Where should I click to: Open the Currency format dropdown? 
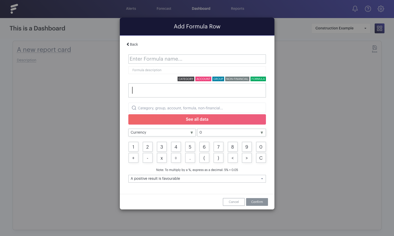pos(162,133)
